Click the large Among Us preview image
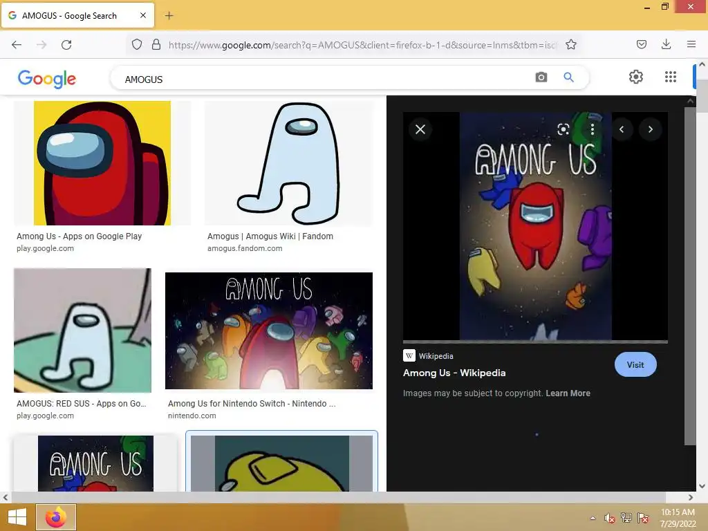Image resolution: width=708 pixels, height=531 pixels. click(536, 226)
